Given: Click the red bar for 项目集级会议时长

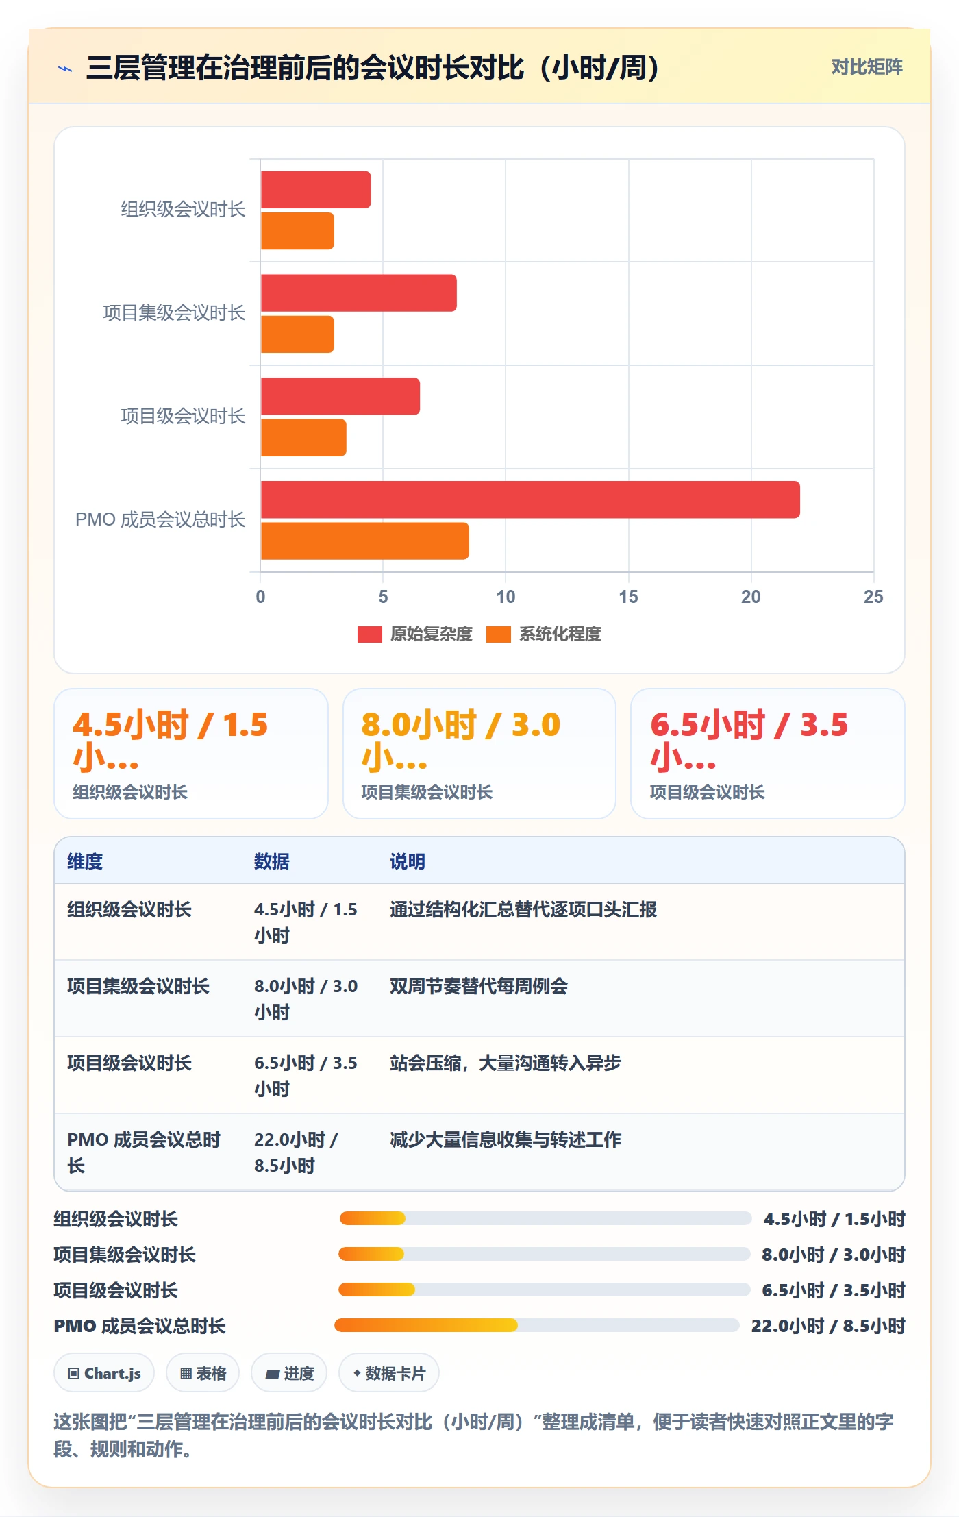Looking at the screenshot, I should (359, 293).
